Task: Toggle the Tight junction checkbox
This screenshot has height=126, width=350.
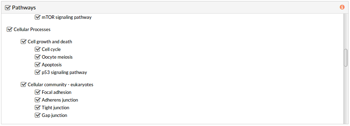Action: pyautogui.click(x=38, y=108)
